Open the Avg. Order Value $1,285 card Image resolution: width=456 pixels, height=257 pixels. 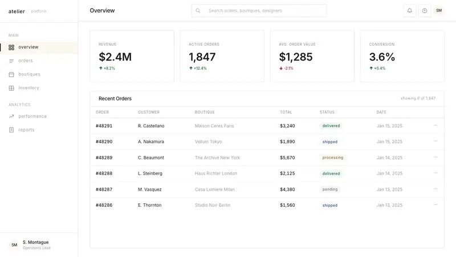[312, 56]
